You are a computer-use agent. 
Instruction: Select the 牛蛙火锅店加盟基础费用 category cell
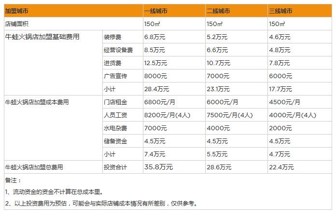pos(42,37)
